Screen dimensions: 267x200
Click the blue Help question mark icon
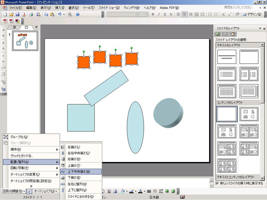[x=78, y=14]
